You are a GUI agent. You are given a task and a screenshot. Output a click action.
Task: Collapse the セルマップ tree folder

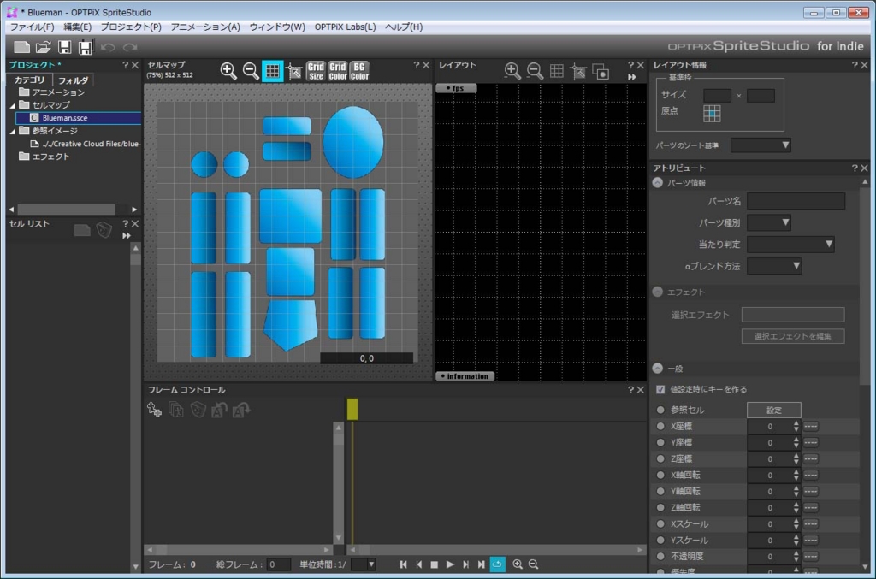pos(13,105)
